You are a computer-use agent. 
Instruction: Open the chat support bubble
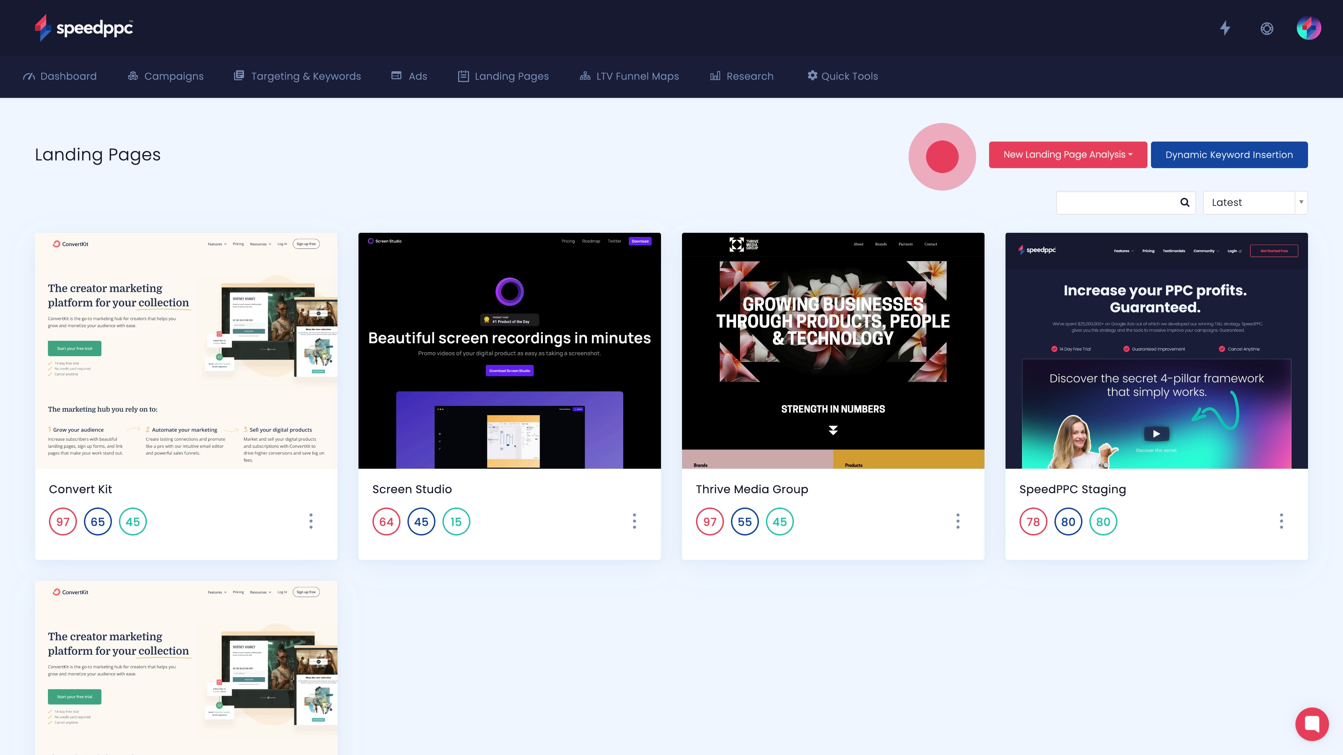[1312, 724]
